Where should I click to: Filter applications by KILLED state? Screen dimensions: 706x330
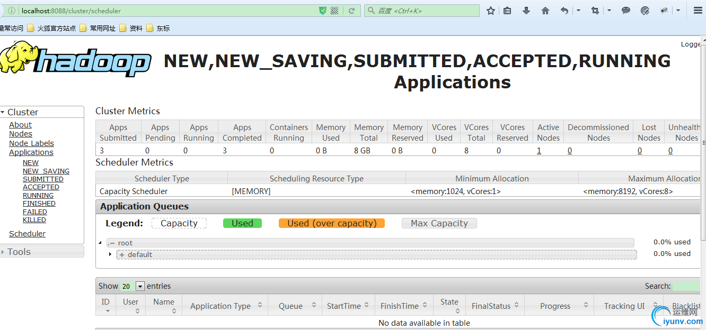pos(34,220)
